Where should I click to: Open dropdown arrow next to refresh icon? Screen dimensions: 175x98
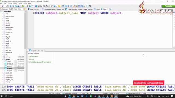click(x=25, y=6)
